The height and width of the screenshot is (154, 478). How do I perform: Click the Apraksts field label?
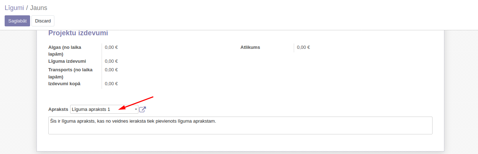pyautogui.click(x=58, y=109)
